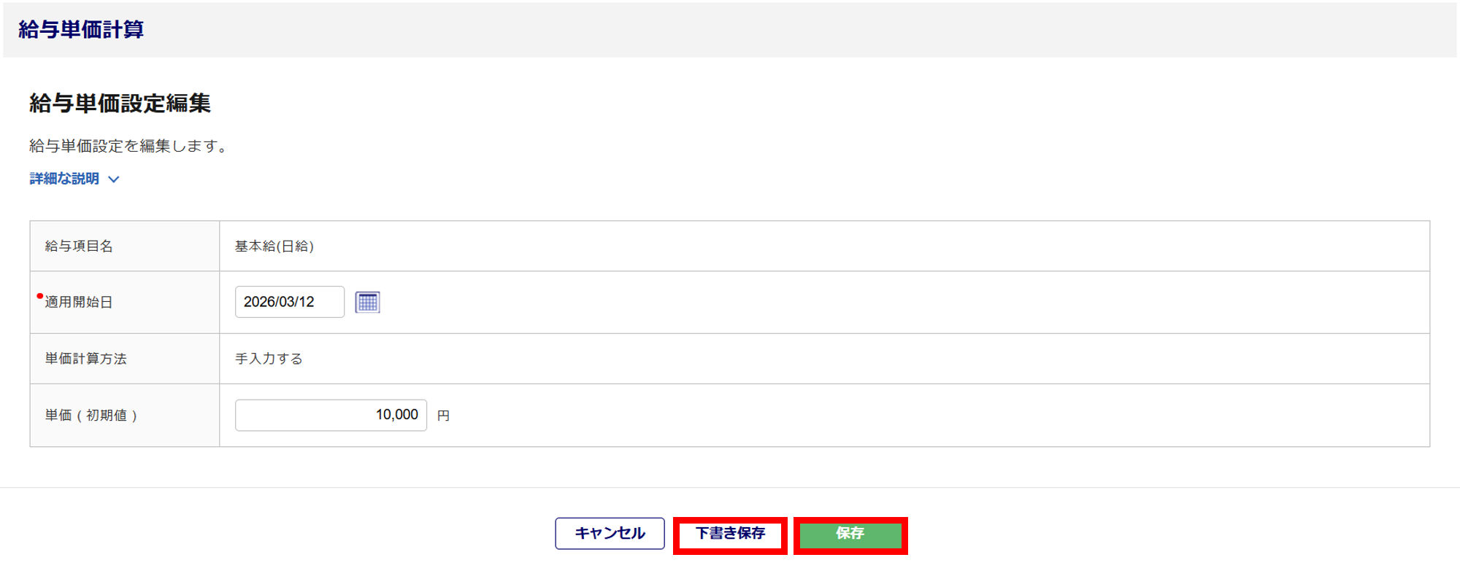Viewport: 1460px width, 587px height.
Task: Click the 適用開始日 row label
Action: tap(79, 302)
